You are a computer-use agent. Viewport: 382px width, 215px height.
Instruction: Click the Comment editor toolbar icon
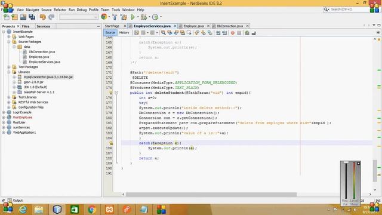click(x=247, y=33)
